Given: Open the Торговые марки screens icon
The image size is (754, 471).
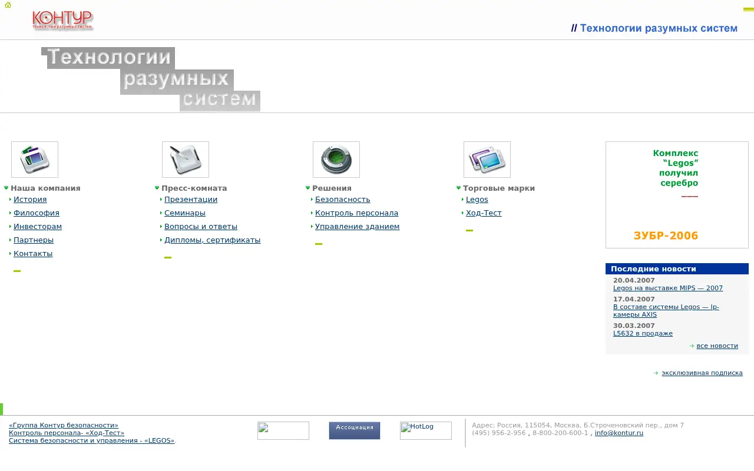Looking at the screenshot, I should coord(487,160).
